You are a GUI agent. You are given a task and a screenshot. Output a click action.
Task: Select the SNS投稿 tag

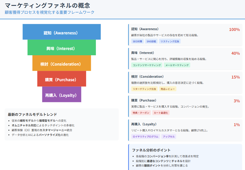coord(151,41)
